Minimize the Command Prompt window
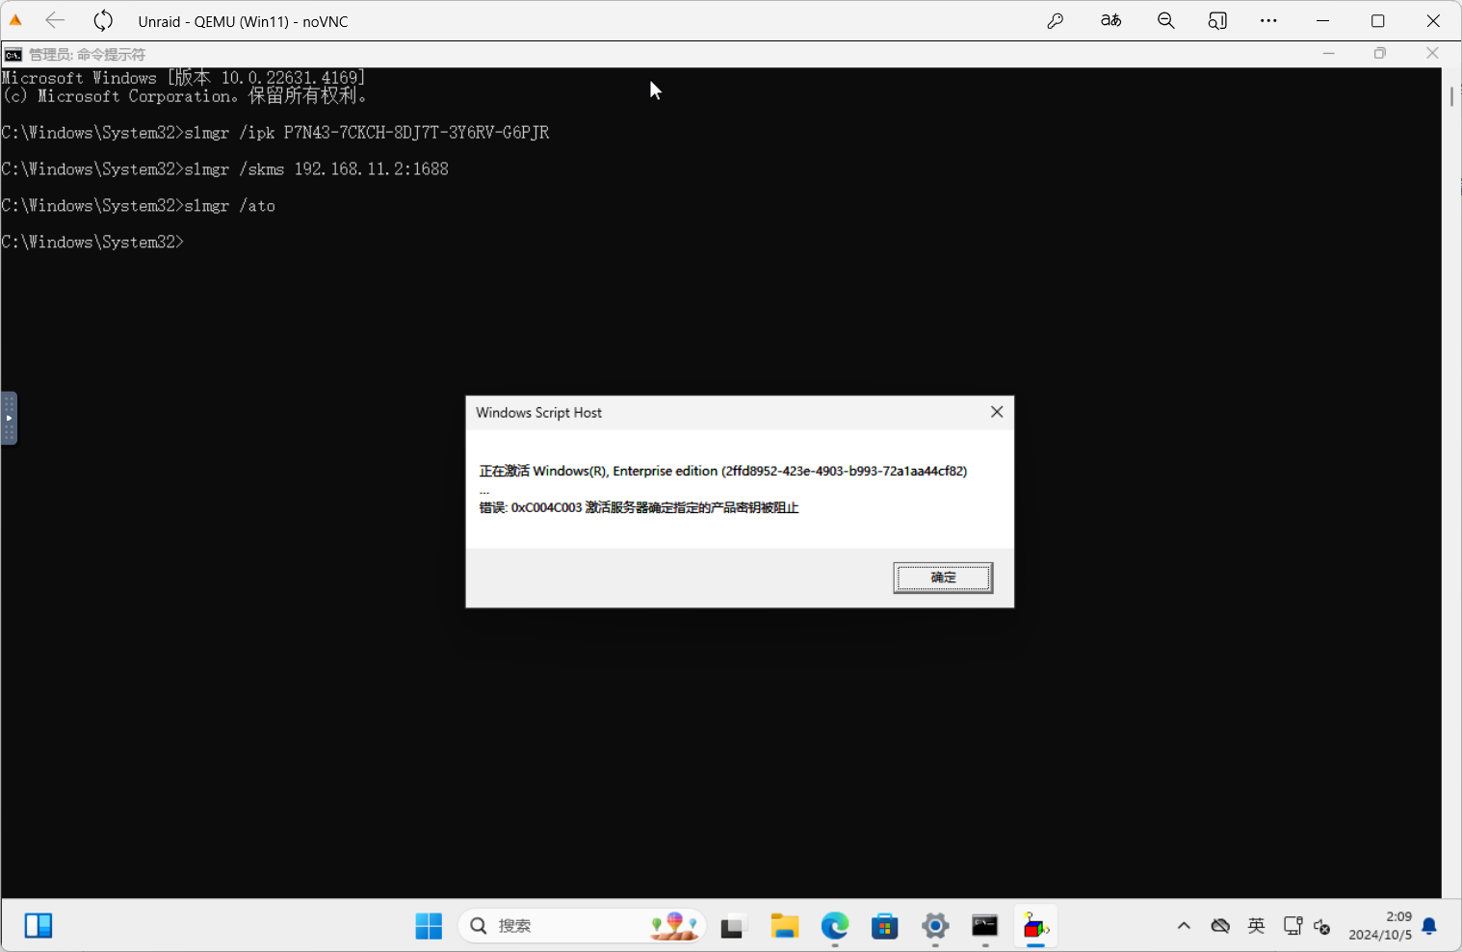Screen dimensions: 1462x952 point(1328,53)
